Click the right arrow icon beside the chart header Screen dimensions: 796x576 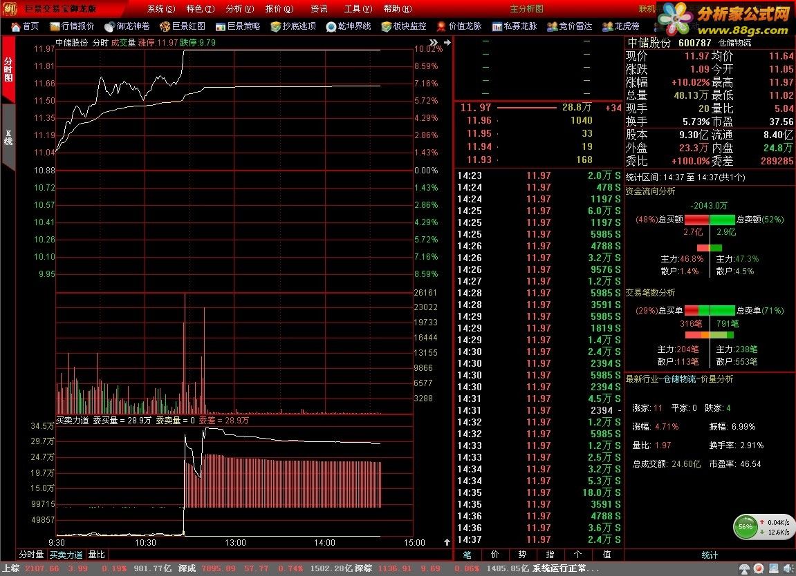pyautogui.click(x=447, y=43)
